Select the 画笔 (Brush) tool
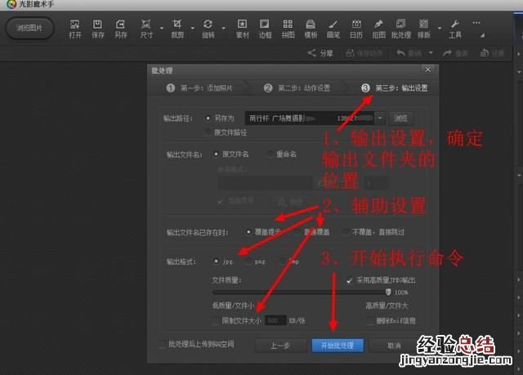The width and height of the screenshot is (523, 375). click(x=333, y=29)
